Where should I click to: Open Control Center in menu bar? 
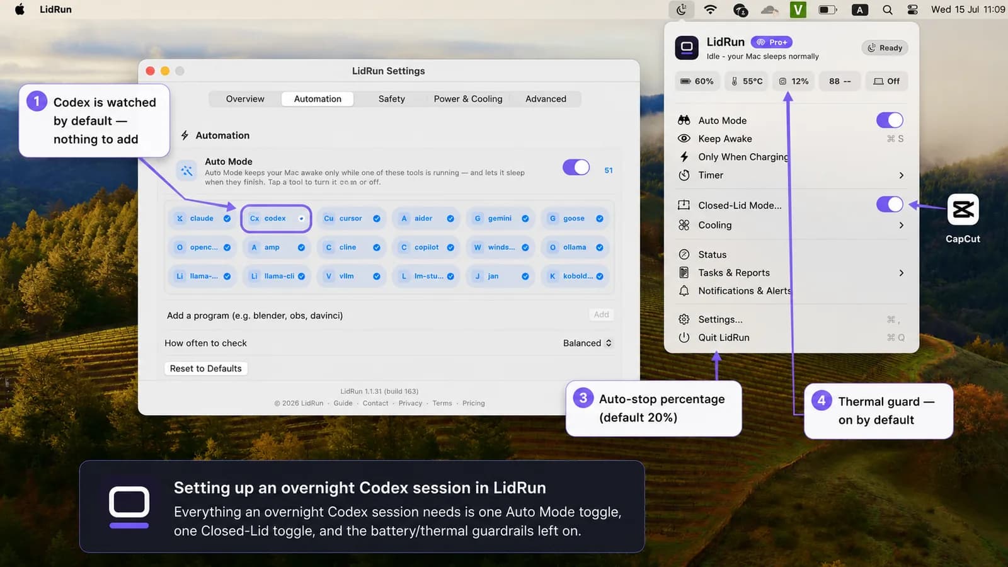coord(912,9)
